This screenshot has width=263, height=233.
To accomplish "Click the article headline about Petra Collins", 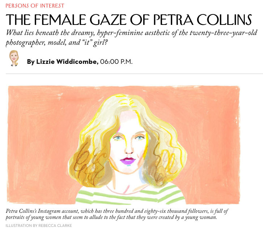I will click(129, 20).
